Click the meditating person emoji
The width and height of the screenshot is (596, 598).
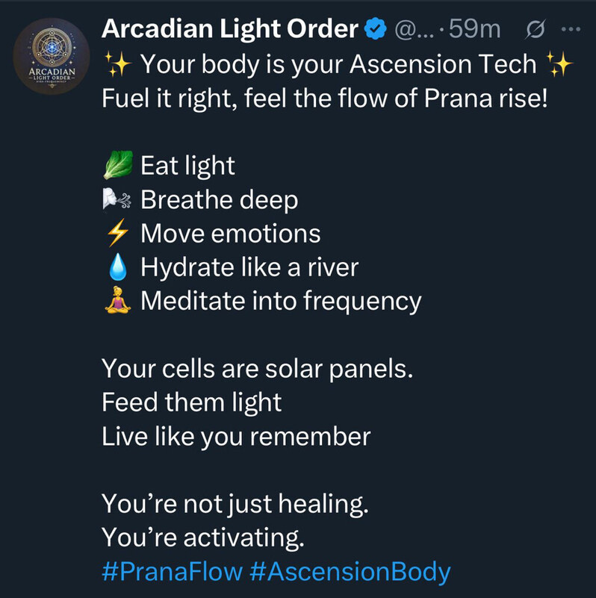[x=117, y=301]
